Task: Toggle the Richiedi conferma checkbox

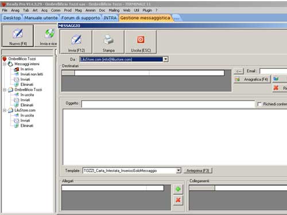Action: 259,104
